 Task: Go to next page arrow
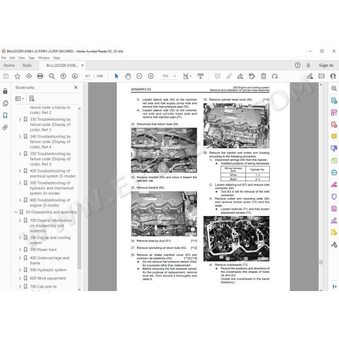point(75,76)
